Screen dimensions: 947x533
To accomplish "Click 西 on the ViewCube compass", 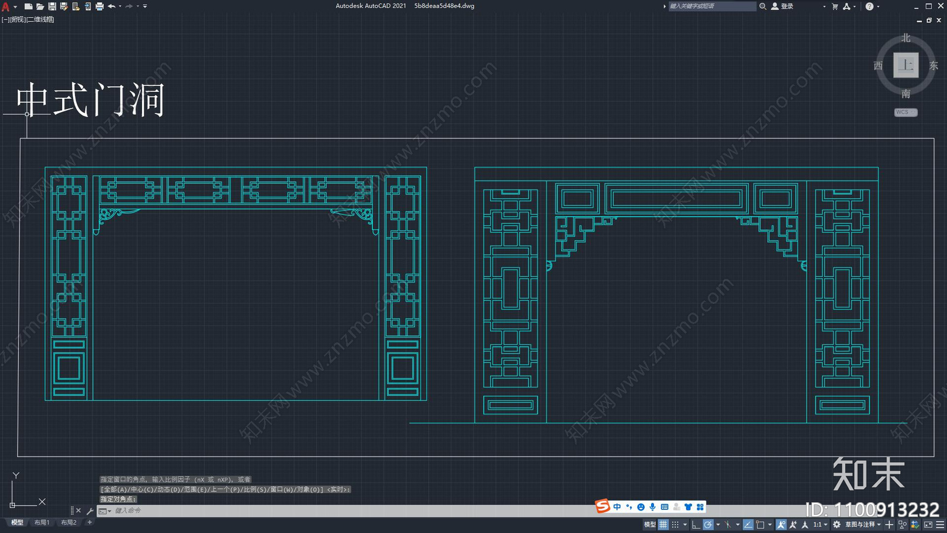I will 878,66.
